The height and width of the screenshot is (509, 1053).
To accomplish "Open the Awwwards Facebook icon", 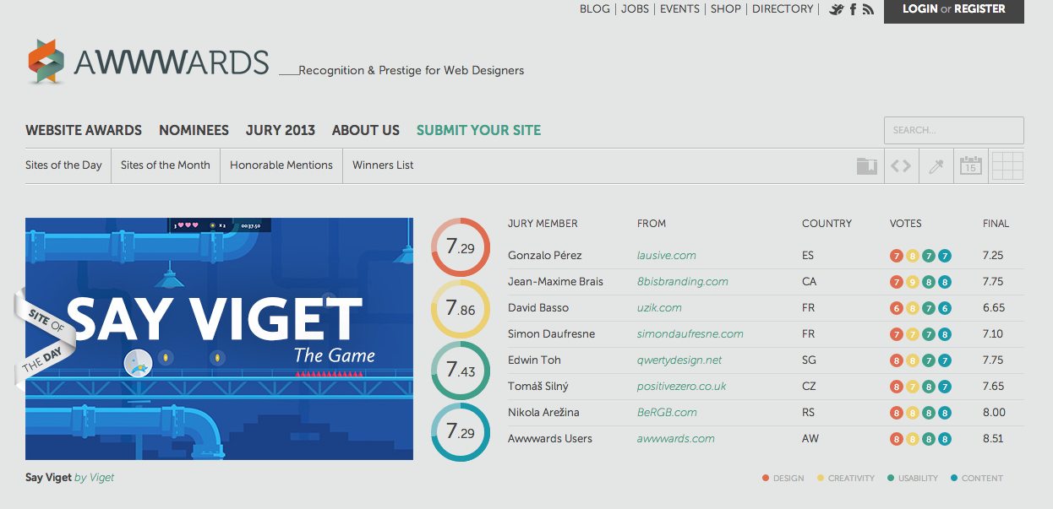I will pos(853,9).
